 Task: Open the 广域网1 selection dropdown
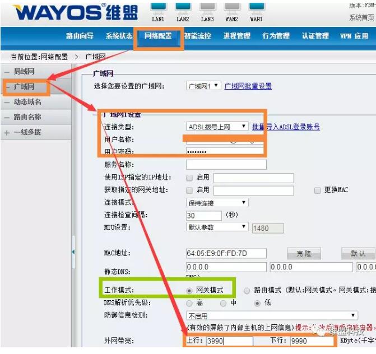pos(203,86)
